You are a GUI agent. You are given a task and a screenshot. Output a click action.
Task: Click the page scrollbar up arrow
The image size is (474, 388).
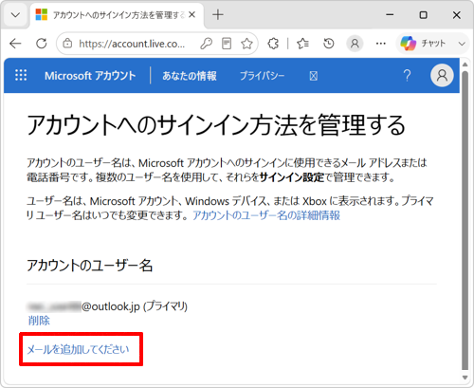pos(465,65)
